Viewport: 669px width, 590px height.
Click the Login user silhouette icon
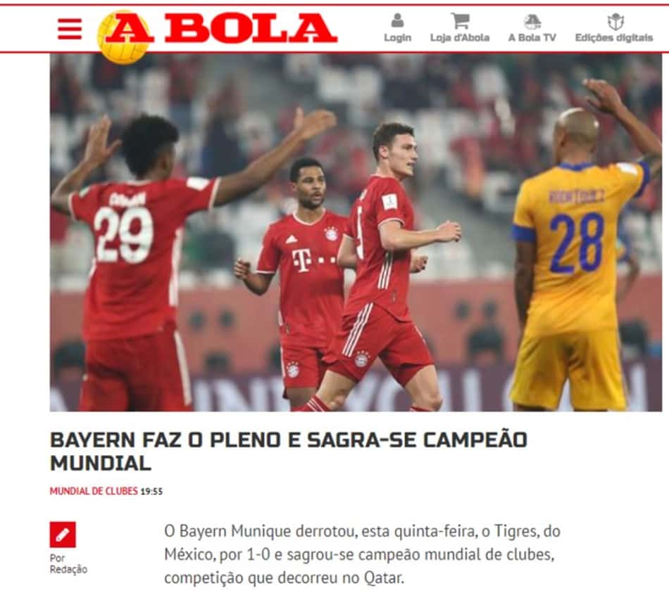[x=397, y=20]
